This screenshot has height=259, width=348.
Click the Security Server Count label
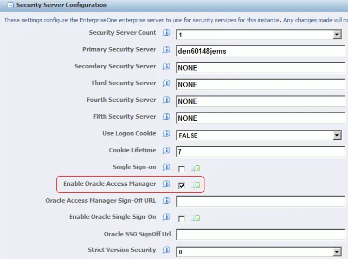coord(123,33)
